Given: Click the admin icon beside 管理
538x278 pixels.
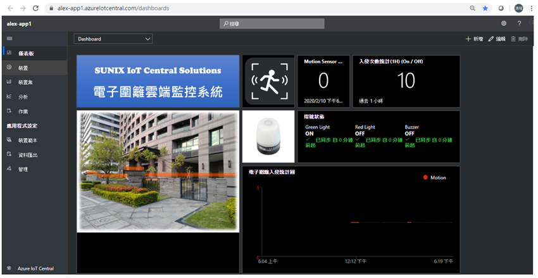Looking at the screenshot, I should [x=9, y=168].
